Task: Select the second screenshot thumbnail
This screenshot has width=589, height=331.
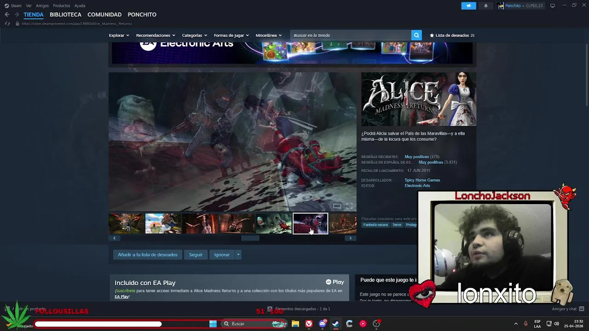Action: coord(163,223)
